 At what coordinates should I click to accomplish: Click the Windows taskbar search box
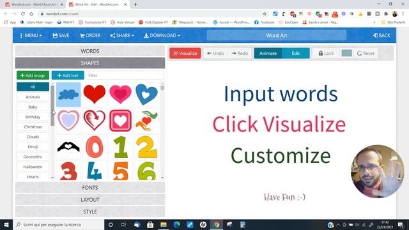[58, 224]
